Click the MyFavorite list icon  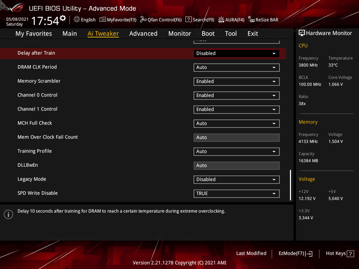pyautogui.click(x=103, y=20)
